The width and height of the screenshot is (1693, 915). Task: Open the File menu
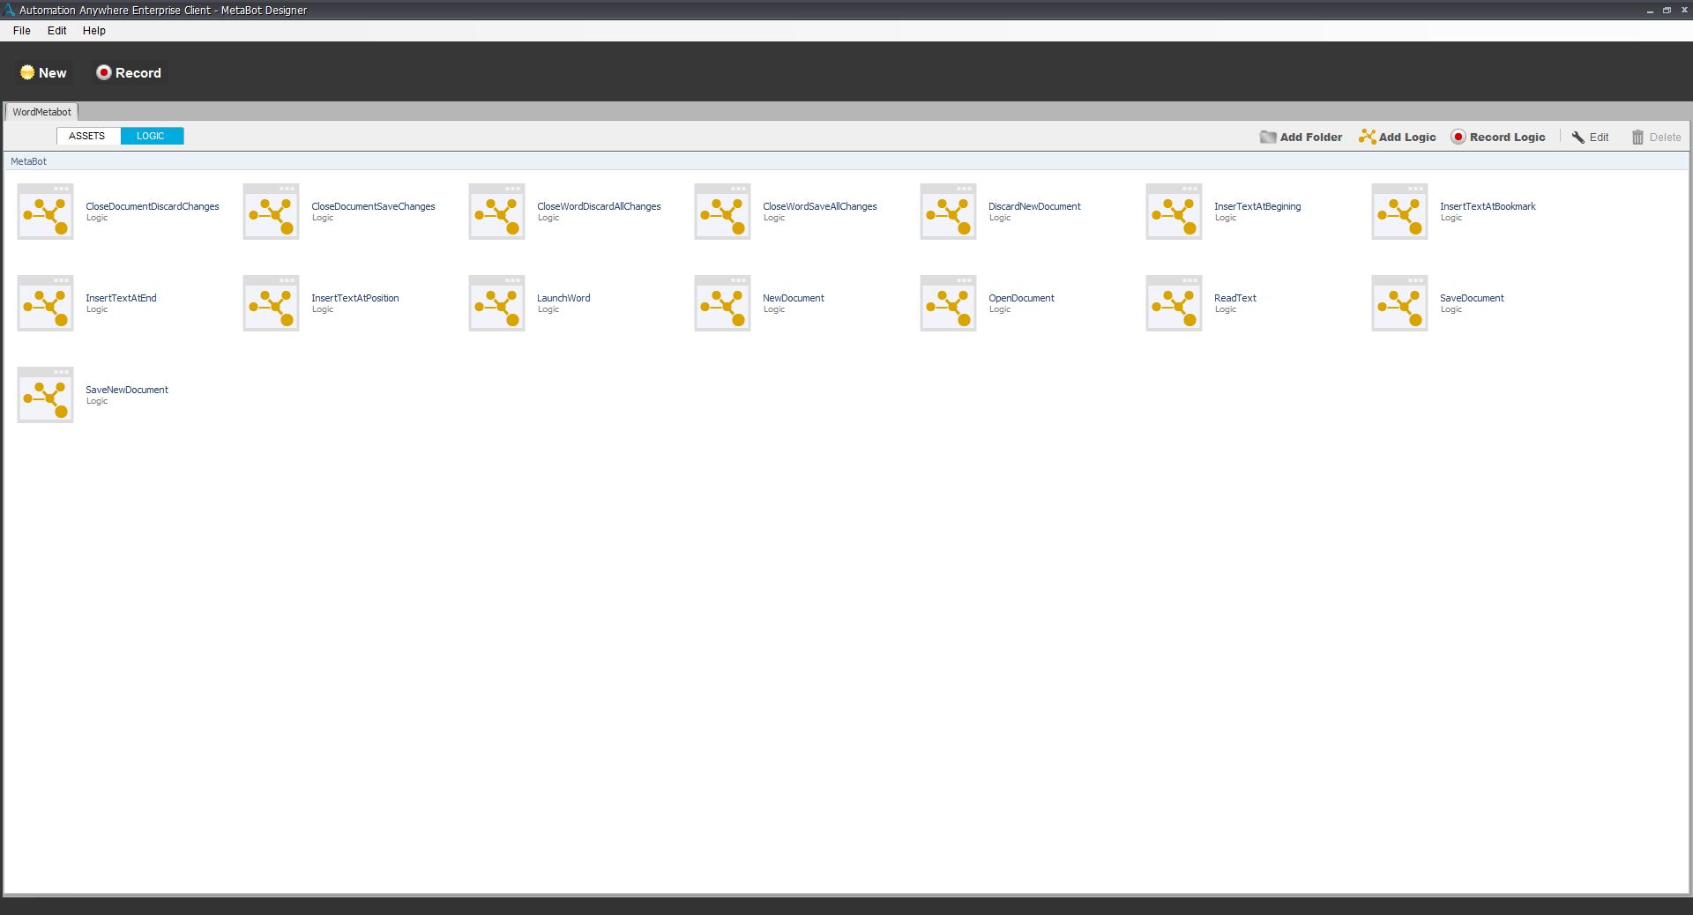(22, 30)
